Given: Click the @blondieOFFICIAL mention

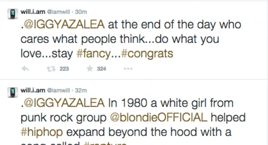Looking at the screenshot, I should click(159, 118).
